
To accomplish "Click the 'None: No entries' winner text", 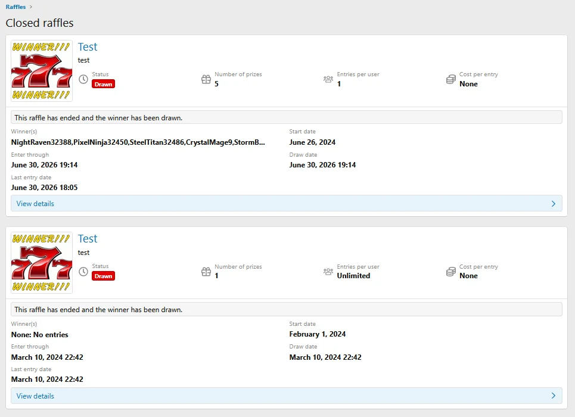I will pos(39,334).
